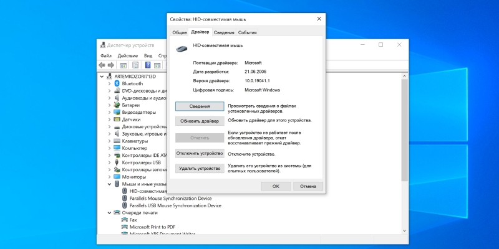Expand the Клавиатуры category

[109, 141]
